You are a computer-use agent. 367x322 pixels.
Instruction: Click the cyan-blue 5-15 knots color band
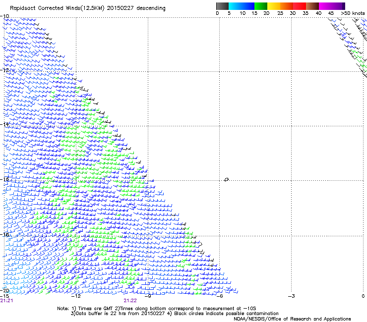242,6
